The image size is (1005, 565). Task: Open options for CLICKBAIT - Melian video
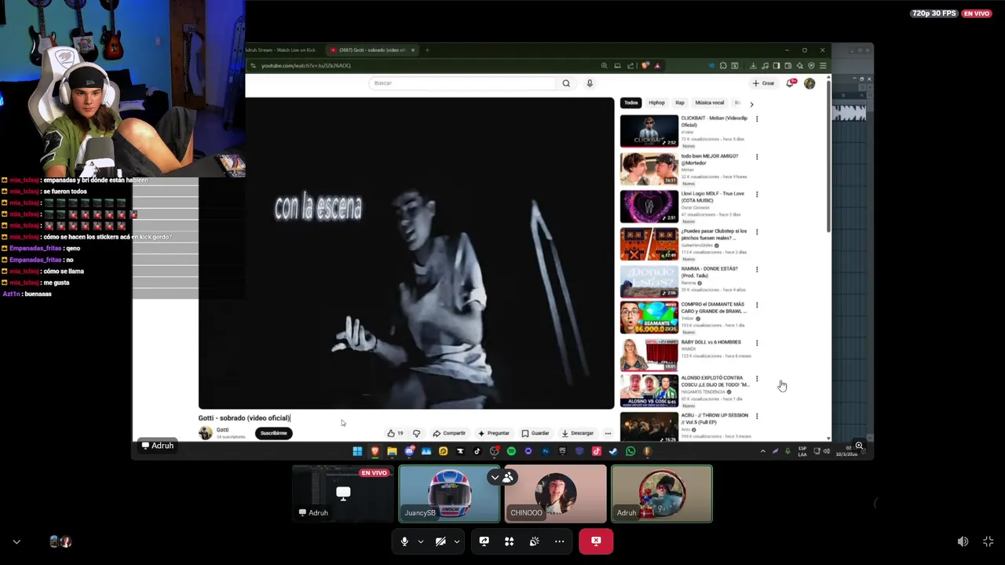pos(757,119)
